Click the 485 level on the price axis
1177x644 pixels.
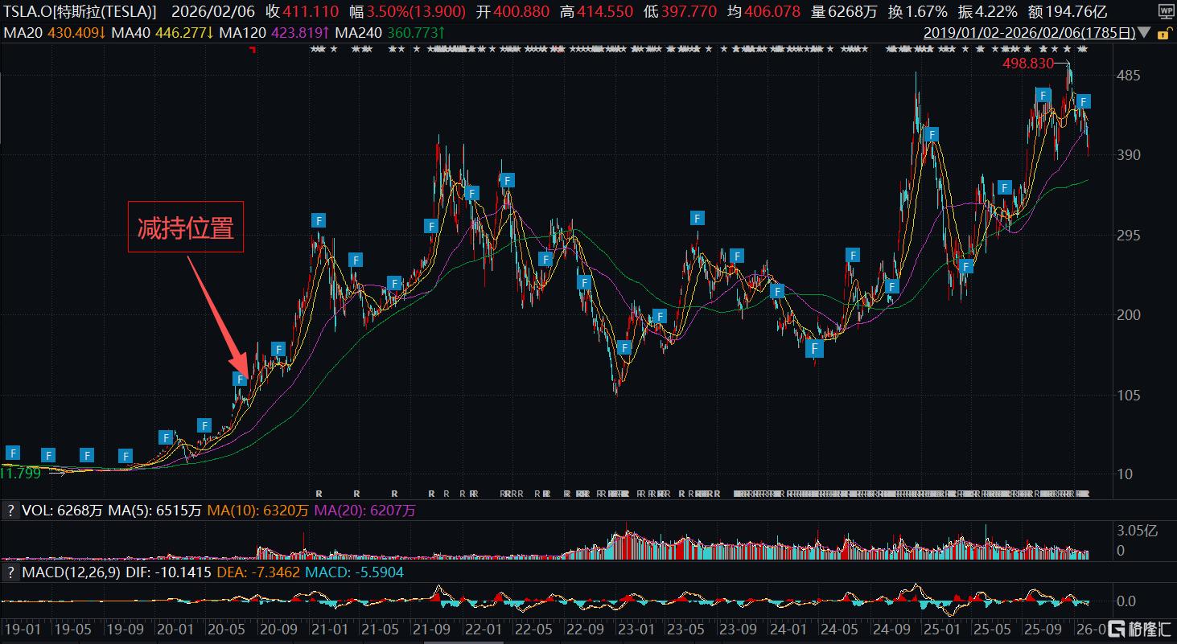(1128, 76)
